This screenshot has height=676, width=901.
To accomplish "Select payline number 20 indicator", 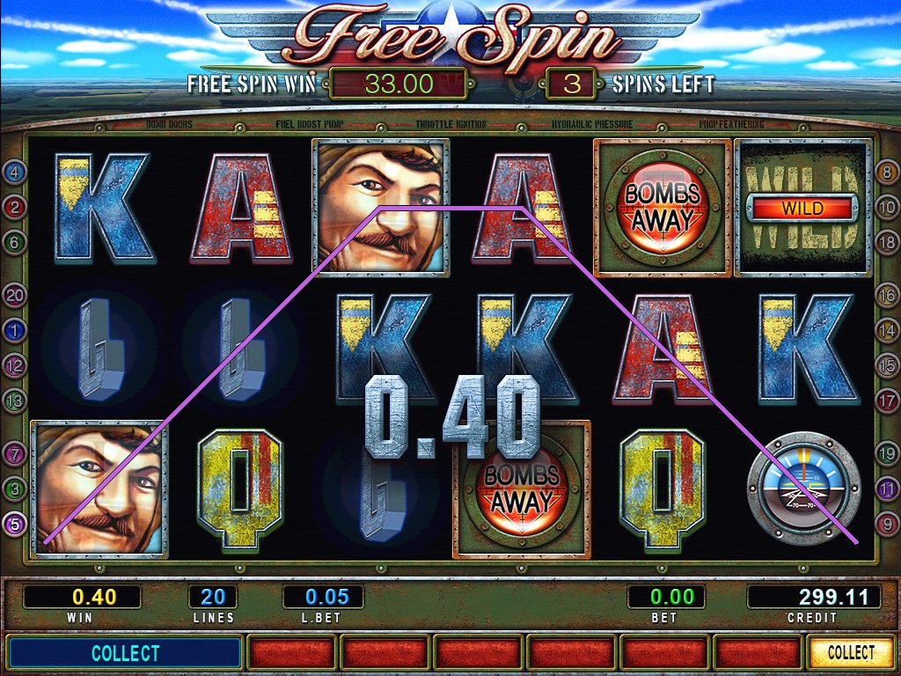I will (x=14, y=296).
